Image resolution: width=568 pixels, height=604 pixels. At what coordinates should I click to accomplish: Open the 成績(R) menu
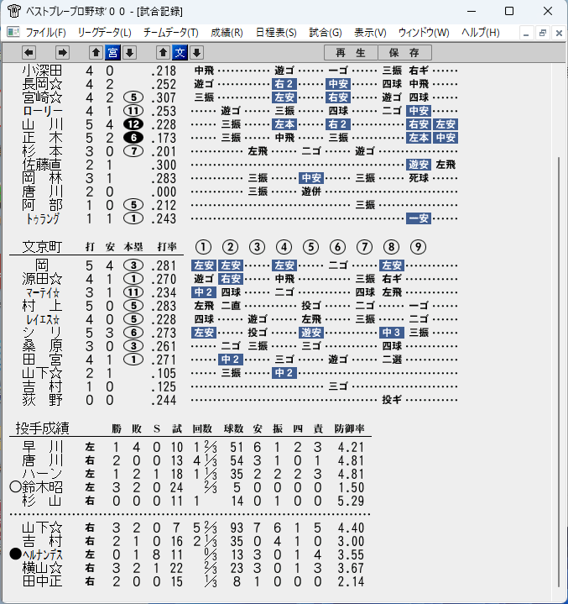(x=227, y=33)
